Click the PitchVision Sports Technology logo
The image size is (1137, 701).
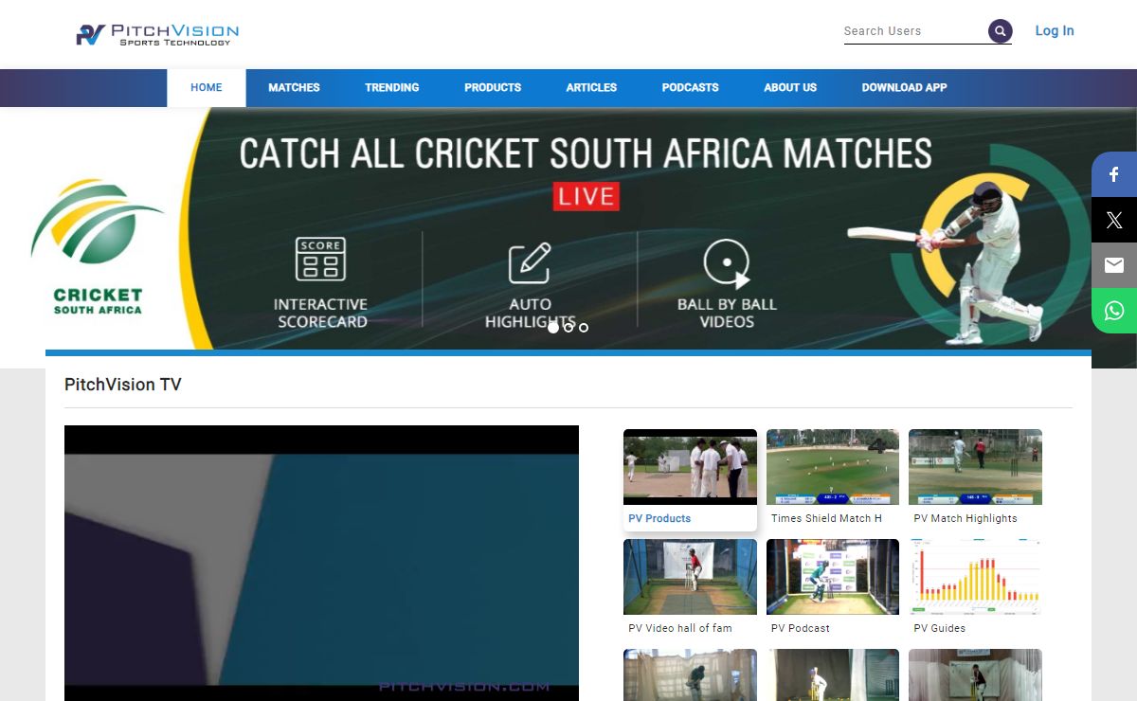click(157, 34)
